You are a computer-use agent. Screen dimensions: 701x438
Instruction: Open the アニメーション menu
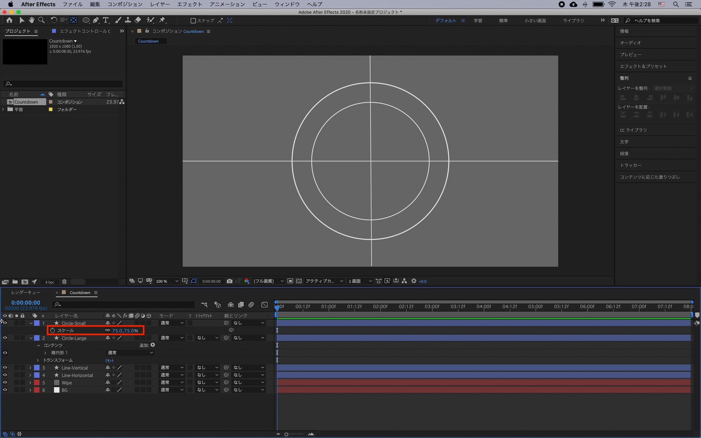click(x=227, y=4)
